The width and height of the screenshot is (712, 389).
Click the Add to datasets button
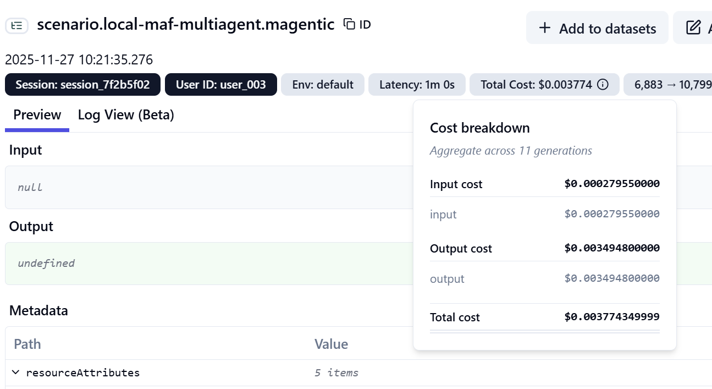point(597,28)
